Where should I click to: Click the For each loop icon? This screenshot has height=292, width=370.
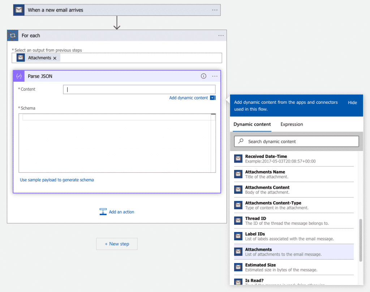[x=13, y=35]
